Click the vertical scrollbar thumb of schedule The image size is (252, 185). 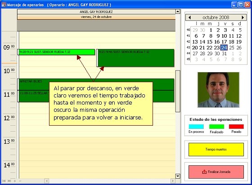pyautogui.click(x=178, y=91)
